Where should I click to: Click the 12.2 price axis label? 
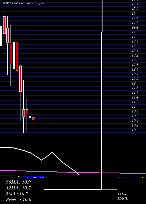coord(135,79)
